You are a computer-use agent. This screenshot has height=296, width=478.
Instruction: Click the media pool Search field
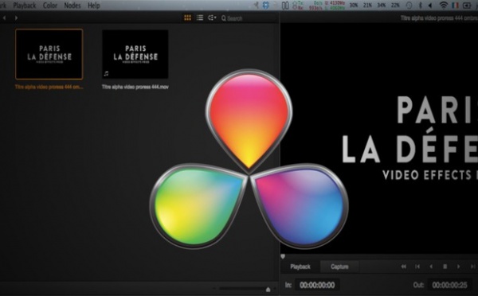click(x=248, y=18)
